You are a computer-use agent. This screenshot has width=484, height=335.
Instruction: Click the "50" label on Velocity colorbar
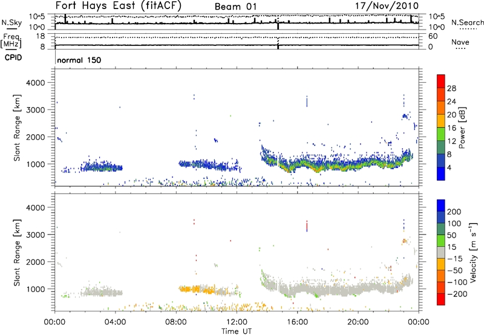pos(451,235)
